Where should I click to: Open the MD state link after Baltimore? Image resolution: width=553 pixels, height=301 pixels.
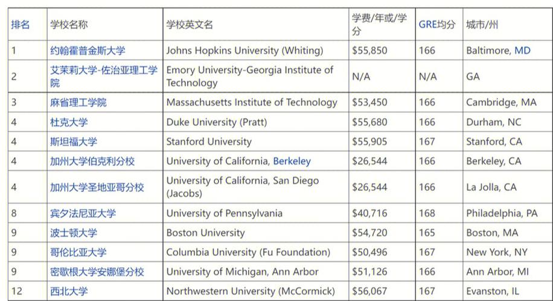tap(522, 51)
